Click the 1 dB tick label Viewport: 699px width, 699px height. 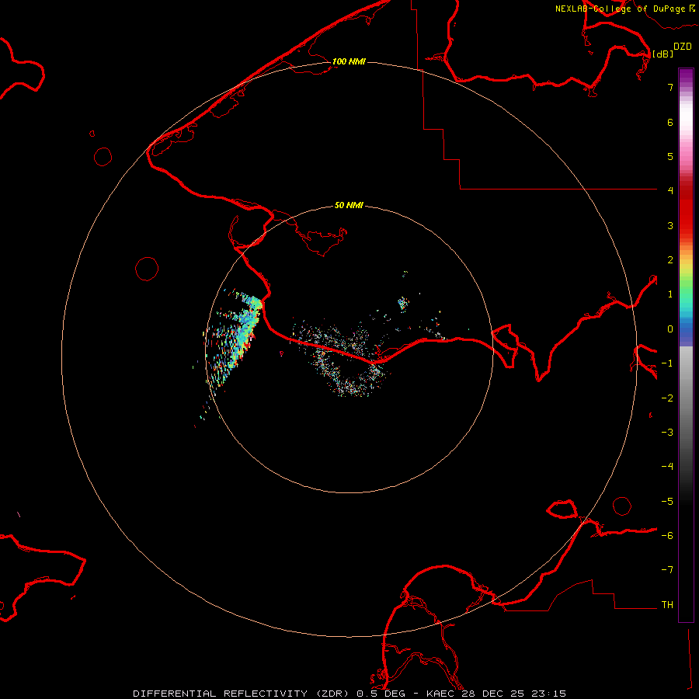coord(670,294)
